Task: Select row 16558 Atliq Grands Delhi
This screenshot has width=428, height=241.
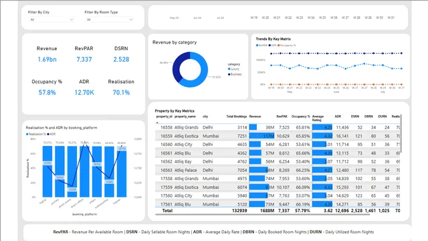Action: pos(278,127)
